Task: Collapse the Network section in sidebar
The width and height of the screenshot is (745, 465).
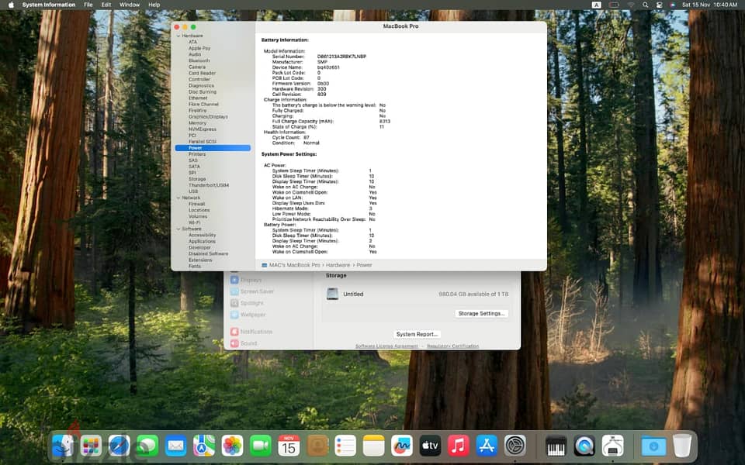Action: (178, 198)
